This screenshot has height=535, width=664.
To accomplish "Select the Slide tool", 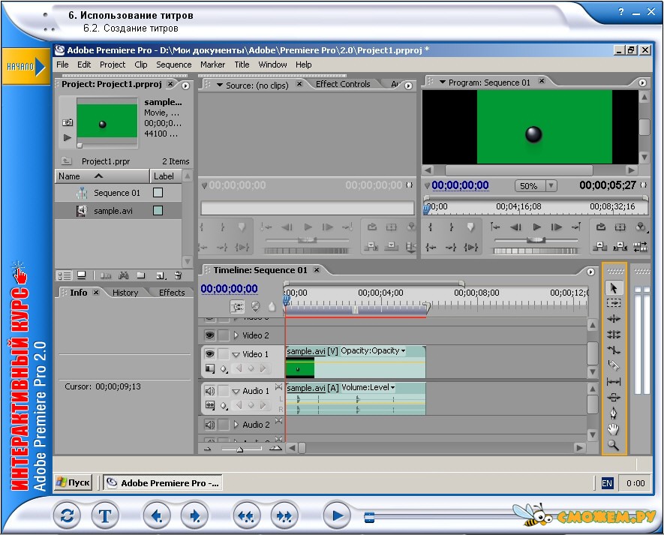I will tap(613, 398).
